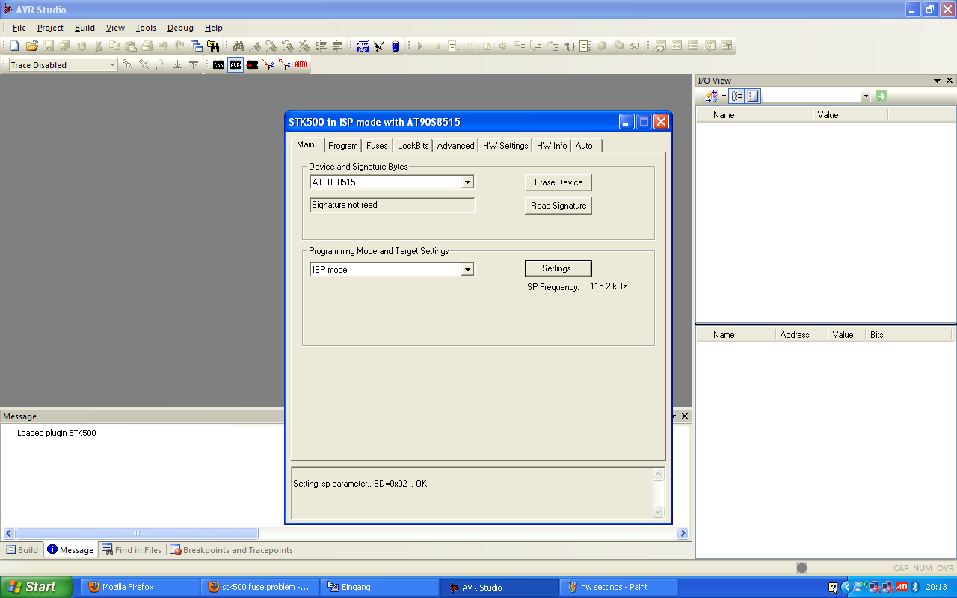Viewport: 957px width, 598px height.
Task: Open the Message panel options arrow
Action: 673,416
